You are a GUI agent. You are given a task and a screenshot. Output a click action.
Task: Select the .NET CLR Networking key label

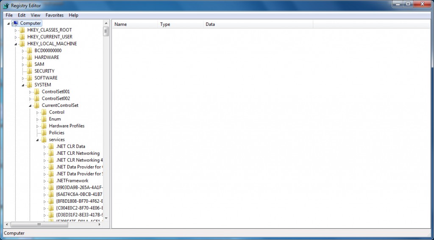click(x=78, y=153)
